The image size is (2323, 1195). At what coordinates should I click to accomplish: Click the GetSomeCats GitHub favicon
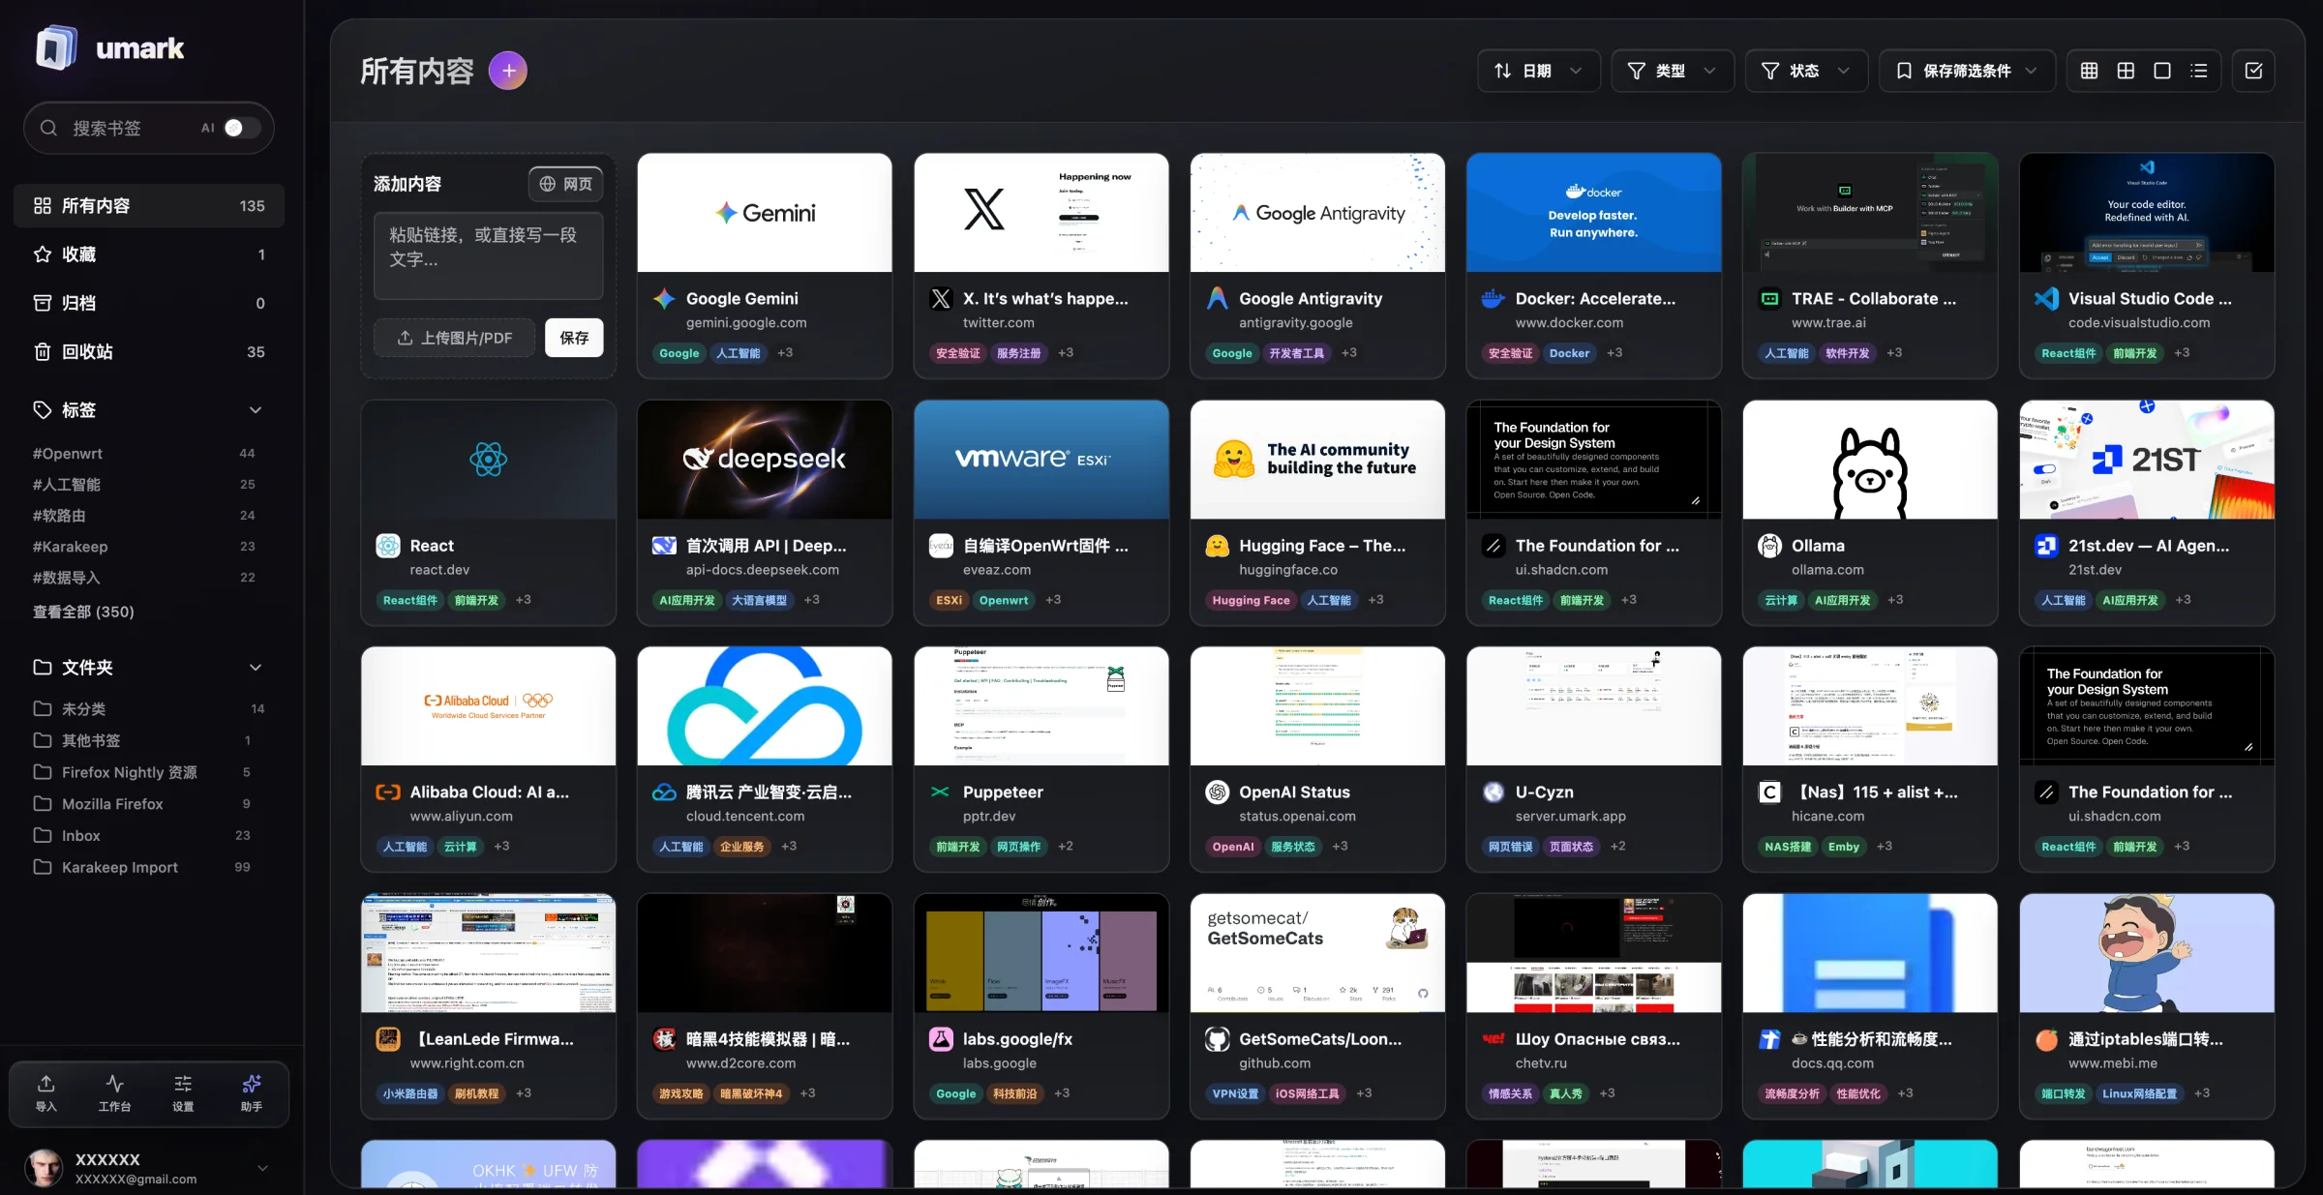pyautogui.click(x=1218, y=1039)
